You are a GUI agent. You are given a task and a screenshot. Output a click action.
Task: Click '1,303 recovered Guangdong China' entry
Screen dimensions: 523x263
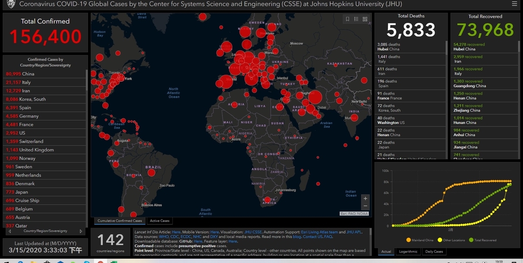484,84
